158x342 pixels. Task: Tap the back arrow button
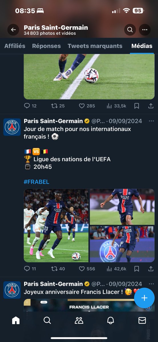(13, 30)
